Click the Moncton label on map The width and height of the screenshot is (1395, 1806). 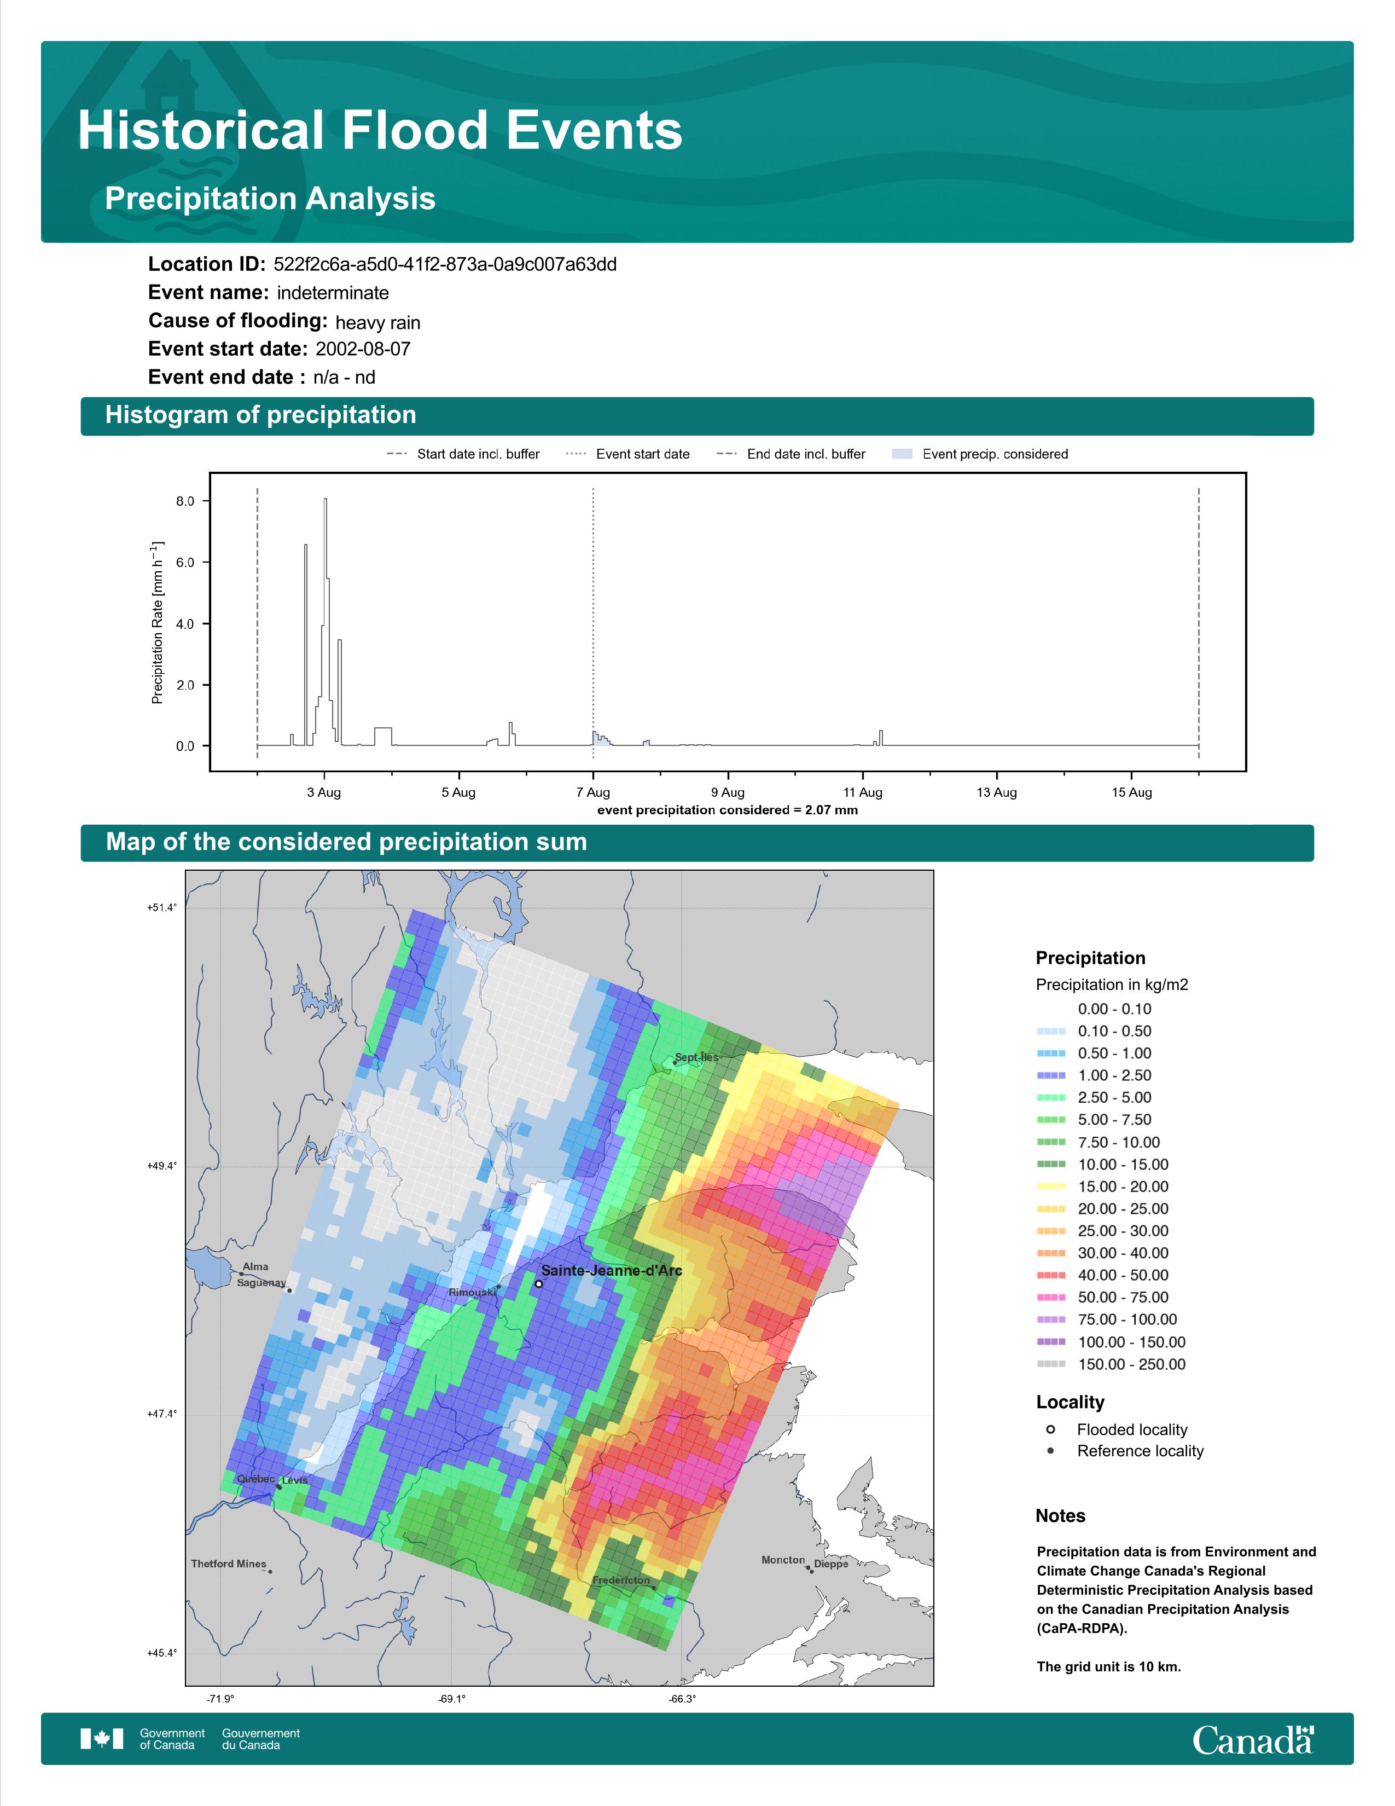point(783,1560)
